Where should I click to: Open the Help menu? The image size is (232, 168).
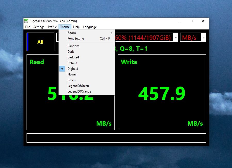pos(76,27)
